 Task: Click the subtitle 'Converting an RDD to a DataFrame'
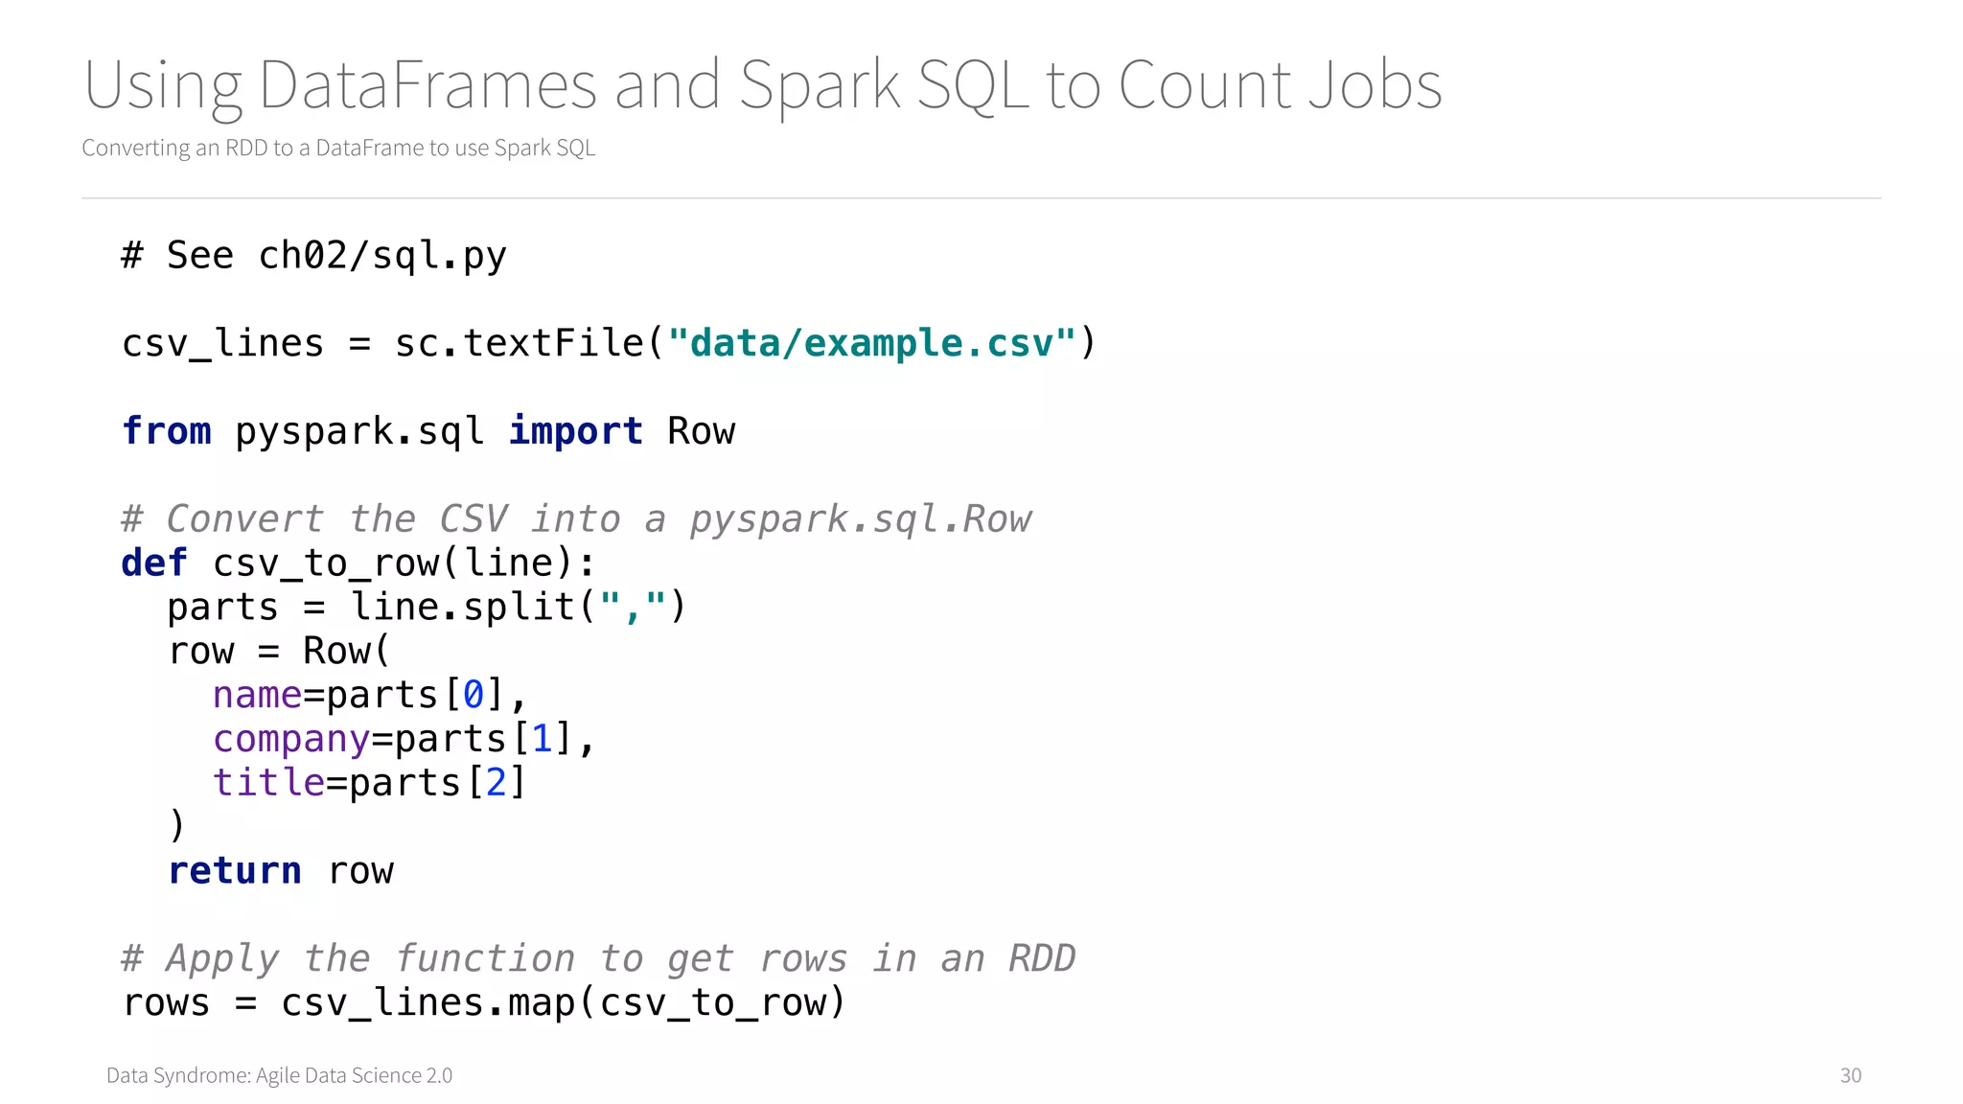(338, 148)
